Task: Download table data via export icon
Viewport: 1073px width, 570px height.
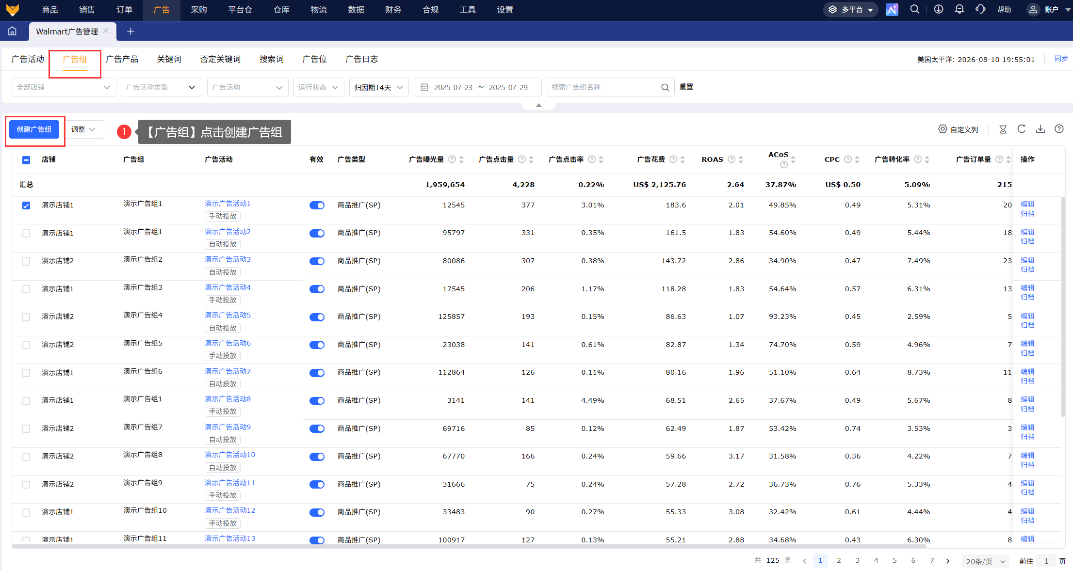Action: point(1040,129)
